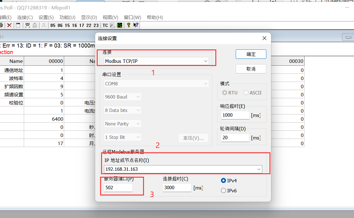
Task: Open the 设置(S) menu
Action: click(46, 18)
